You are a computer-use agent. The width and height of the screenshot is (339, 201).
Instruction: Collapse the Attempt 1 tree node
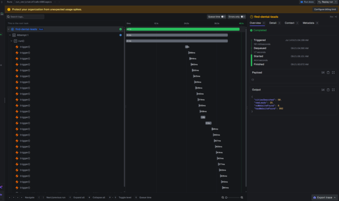pos(10,35)
